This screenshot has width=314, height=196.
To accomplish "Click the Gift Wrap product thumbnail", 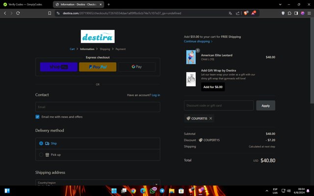I will 191,79.
